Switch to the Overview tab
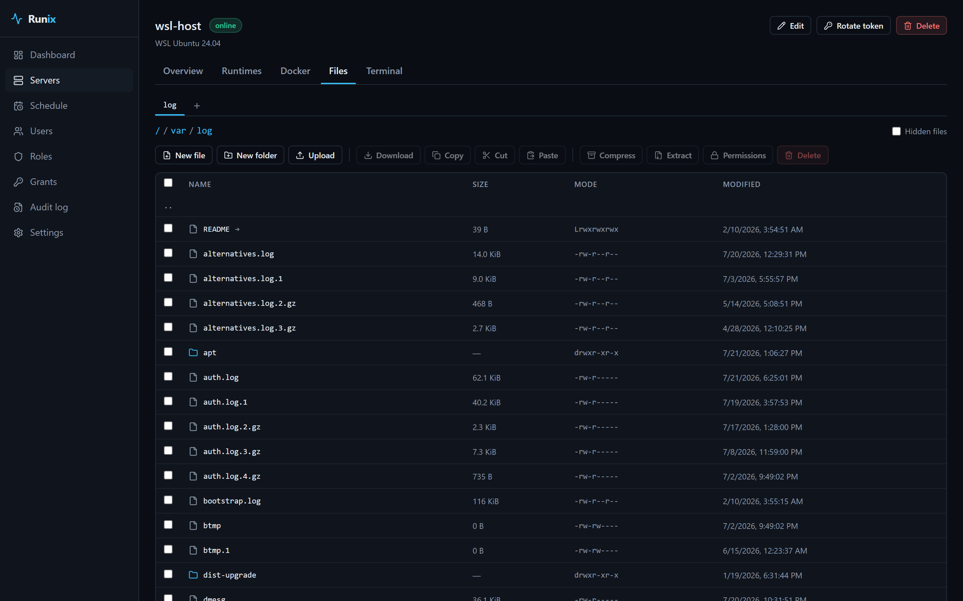Image resolution: width=963 pixels, height=601 pixels. [x=183, y=71]
